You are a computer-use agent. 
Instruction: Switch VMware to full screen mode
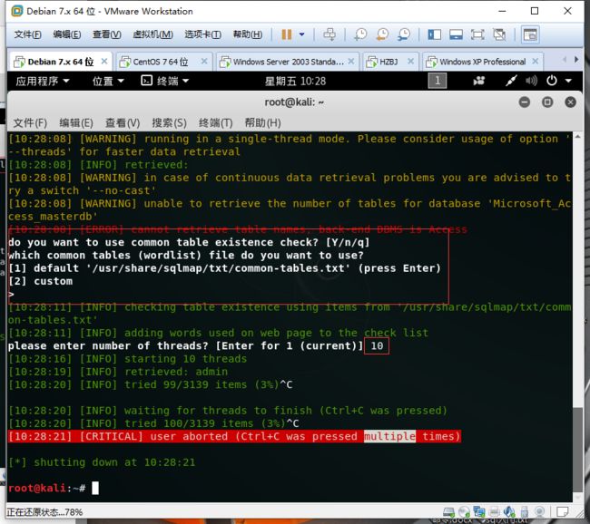(x=477, y=35)
